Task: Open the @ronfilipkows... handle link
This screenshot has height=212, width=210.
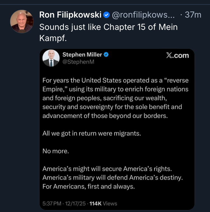Action: [143, 15]
